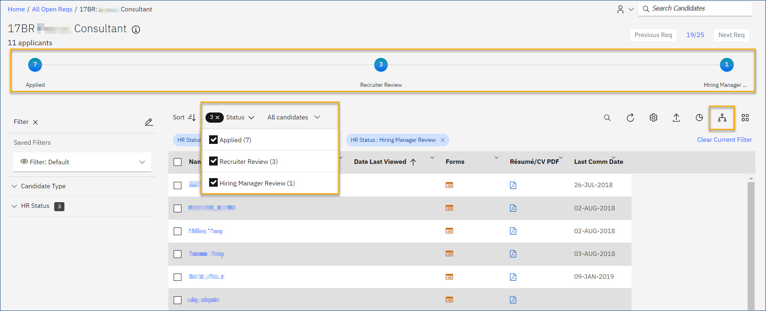
Task: Open the Filter: Default saved filter dropdown
Action: point(82,162)
